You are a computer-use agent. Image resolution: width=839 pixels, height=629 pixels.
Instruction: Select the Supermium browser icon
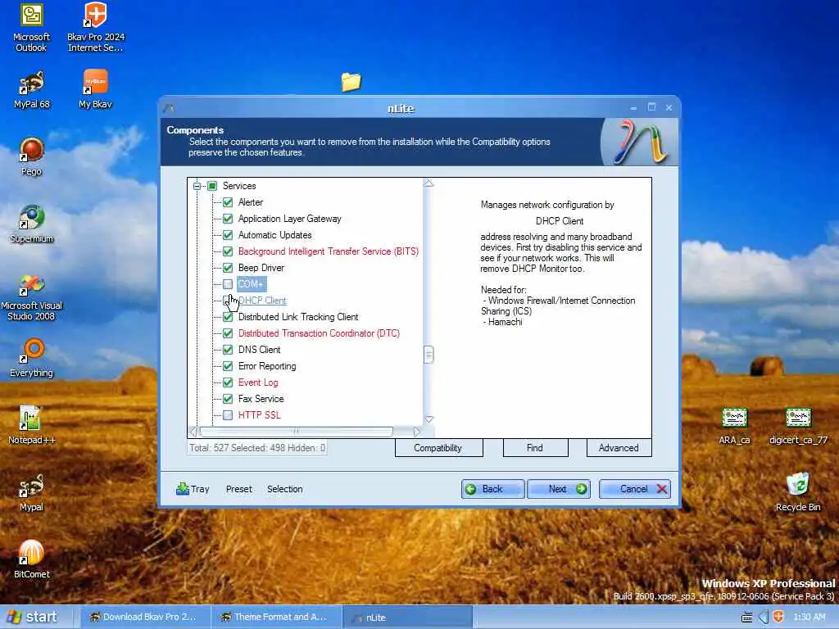[x=32, y=224]
